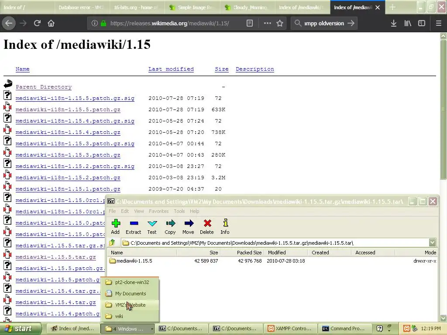
Task: Switch to the Cloudy_Morning tab
Action: tap(248, 7)
